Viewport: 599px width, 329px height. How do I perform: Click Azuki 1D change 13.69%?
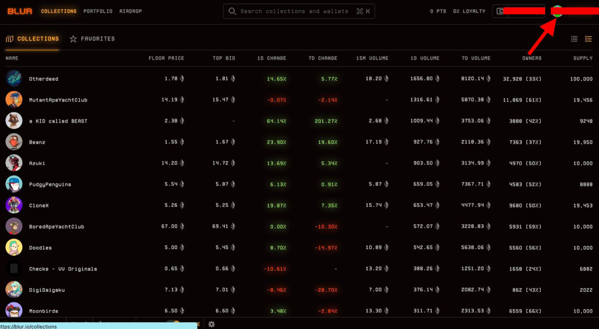276,163
